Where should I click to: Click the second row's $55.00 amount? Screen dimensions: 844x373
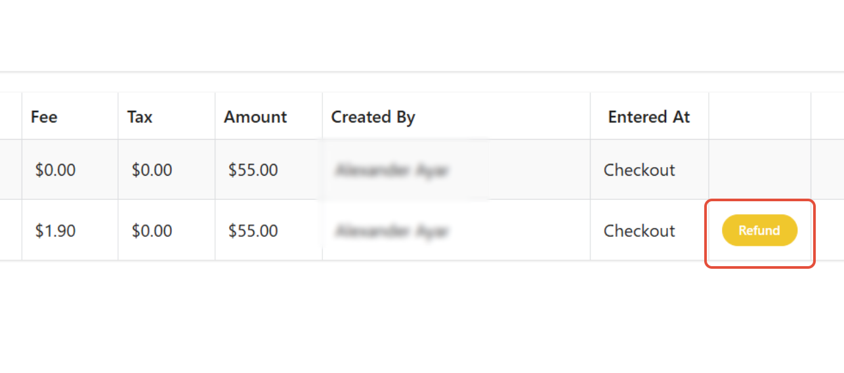(x=253, y=231)
